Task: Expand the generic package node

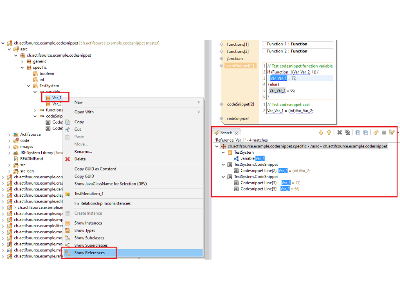Action: tap(22, 61)
